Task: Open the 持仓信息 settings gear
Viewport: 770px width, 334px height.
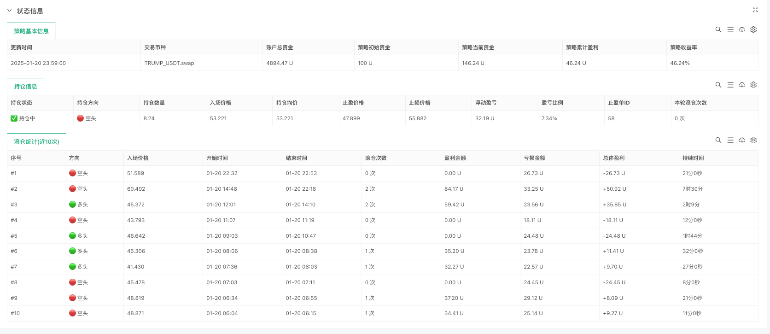Action: (753, 85)
